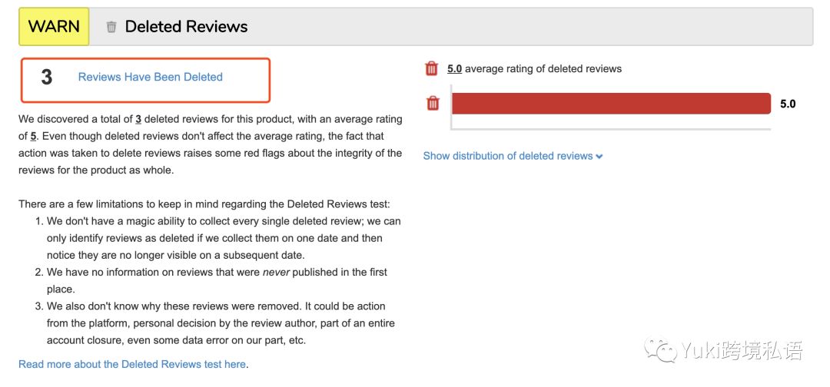830x387 pixels.
Task: Click the red trash icon beside the bar
Action: (433, 103)
